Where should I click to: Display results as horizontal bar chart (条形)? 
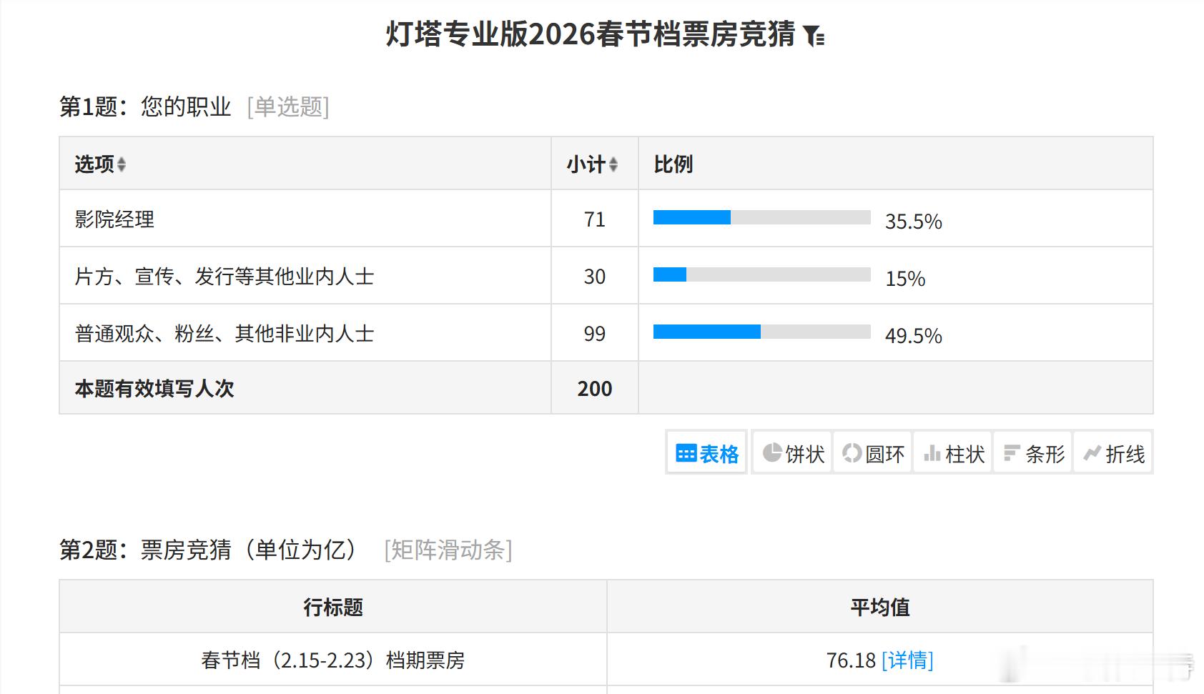pos(1032,453)
